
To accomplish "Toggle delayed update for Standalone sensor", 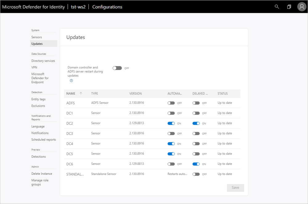I will click(x=196, y=174).
